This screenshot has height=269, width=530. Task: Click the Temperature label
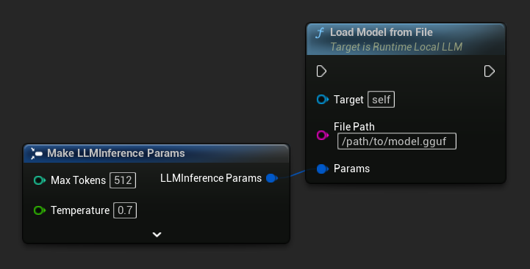tap(80, 210)
